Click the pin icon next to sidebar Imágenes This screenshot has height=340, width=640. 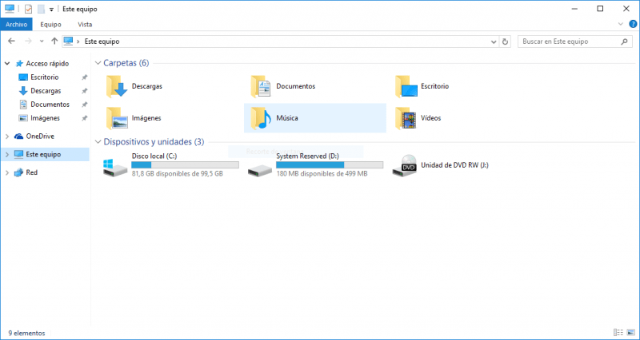tap(85, 118)
